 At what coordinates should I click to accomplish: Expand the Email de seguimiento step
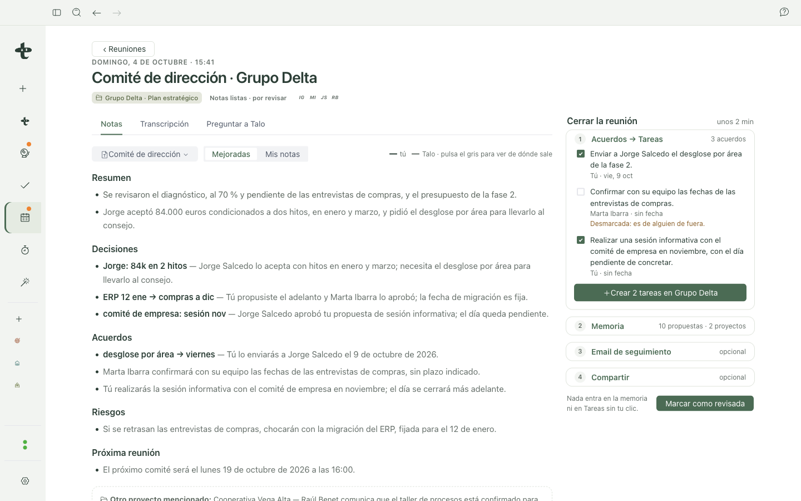click(x=660, y=352)
